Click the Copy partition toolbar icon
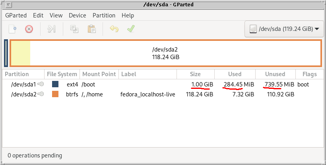This screenshot has height=165, width=326. tap(74, 29)
